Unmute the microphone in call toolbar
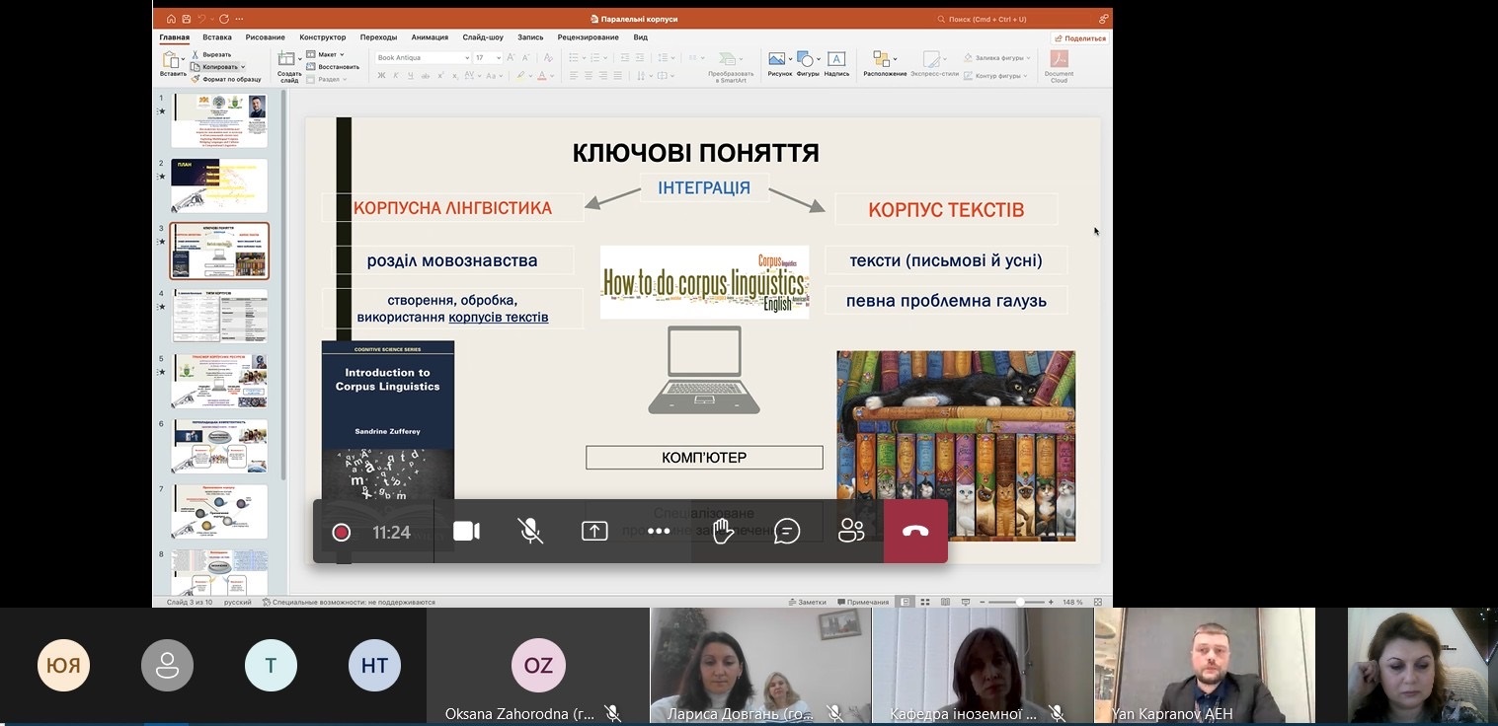Viewport: 1498px width, 726px height. (x=530, y=532)
